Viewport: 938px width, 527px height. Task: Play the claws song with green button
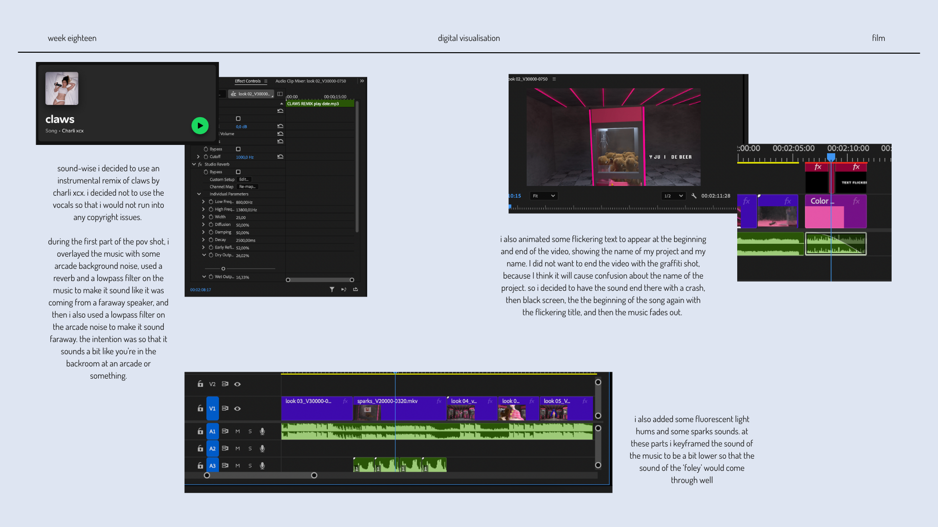[x=200, y=125]
